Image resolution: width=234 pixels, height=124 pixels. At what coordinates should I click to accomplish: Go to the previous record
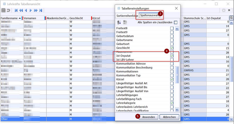[x=26, y=10]
